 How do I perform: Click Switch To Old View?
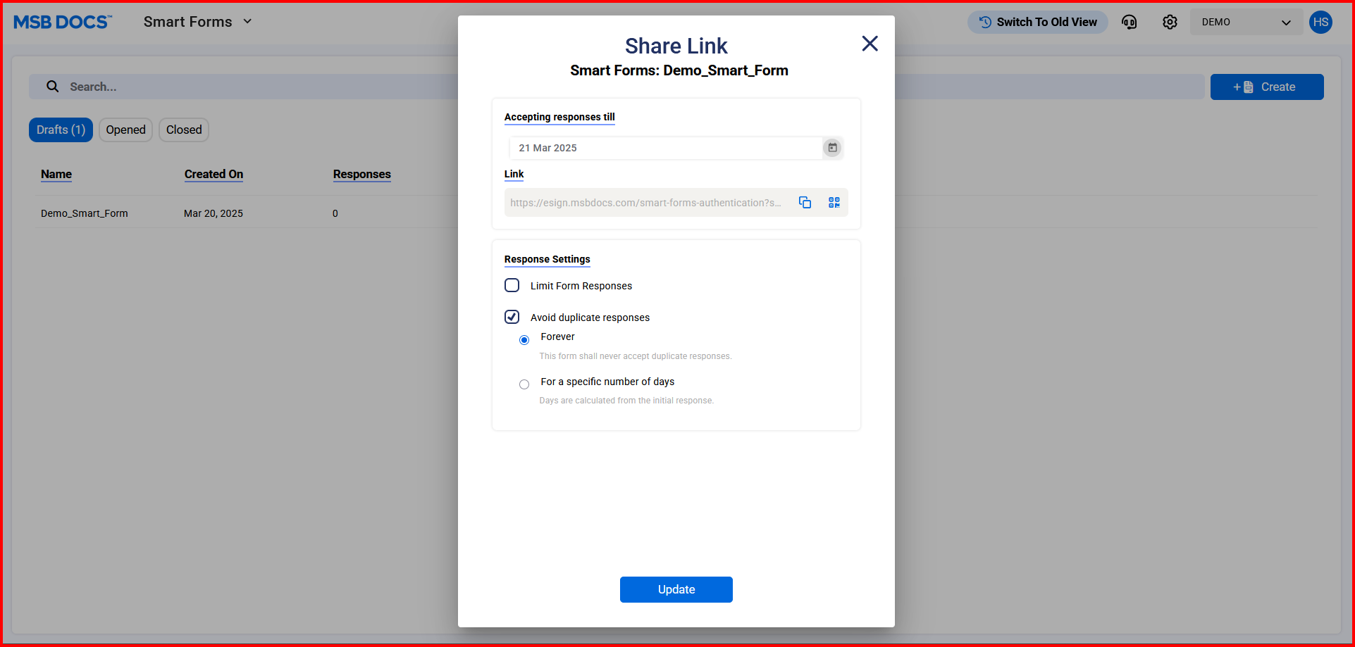coord(1037,23)
